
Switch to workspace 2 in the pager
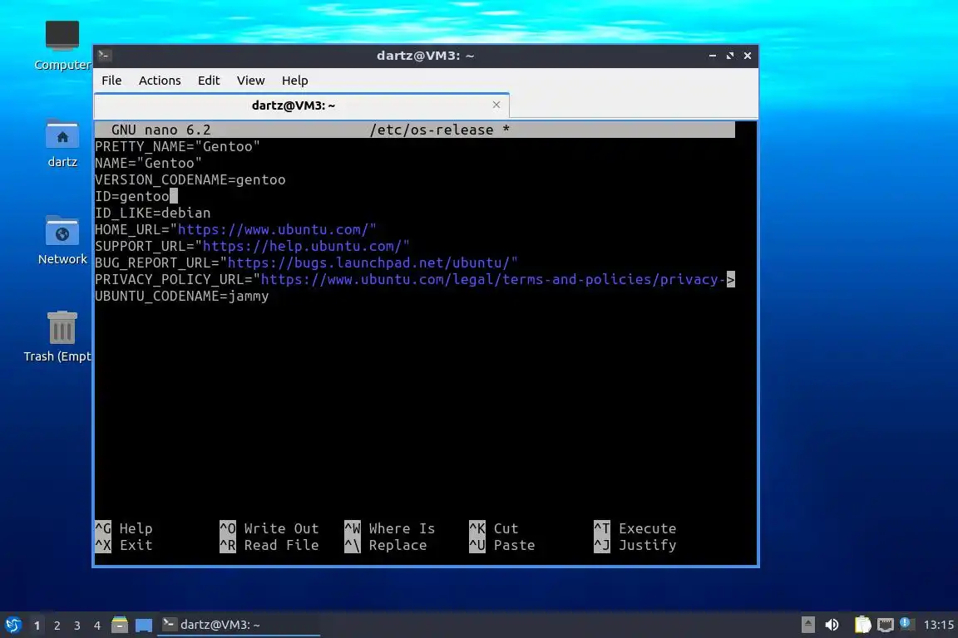[x=57, y=626]
